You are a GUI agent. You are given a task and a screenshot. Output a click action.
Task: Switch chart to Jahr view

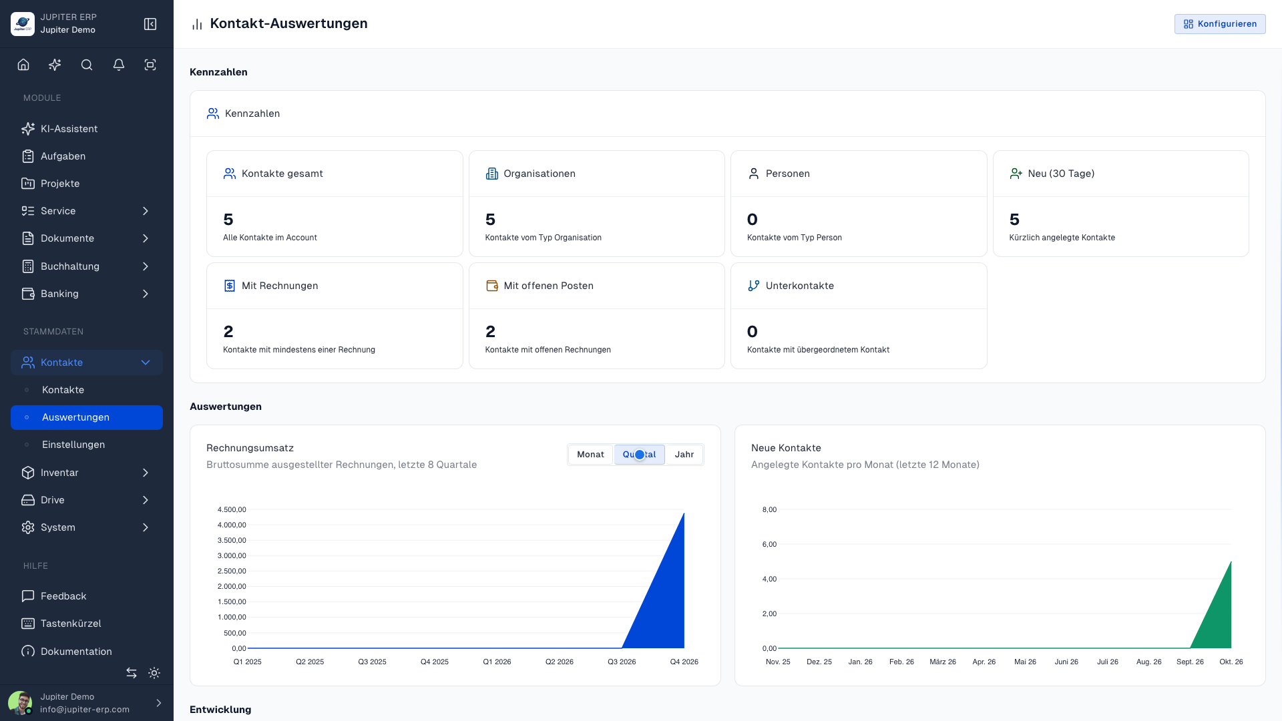tap(684, 455)
